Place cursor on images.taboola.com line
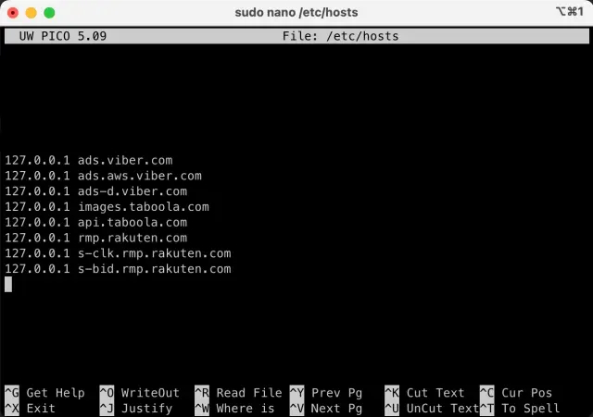 pos(107,207)
